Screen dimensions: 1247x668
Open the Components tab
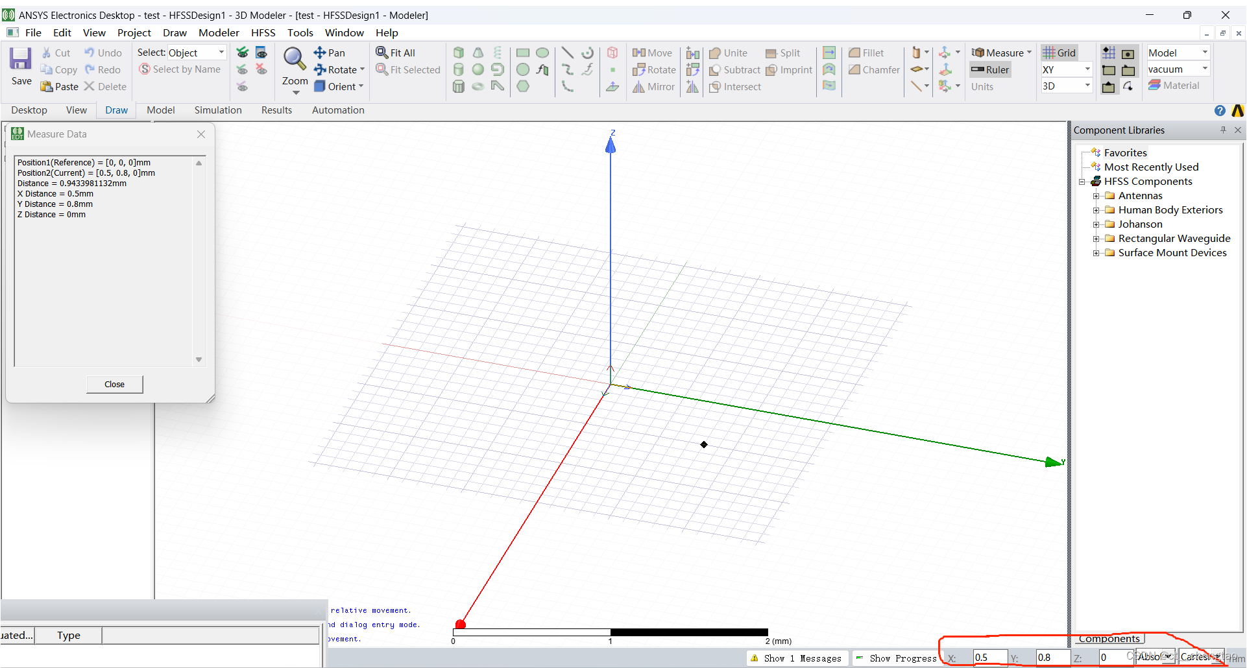coord(1109,639)
